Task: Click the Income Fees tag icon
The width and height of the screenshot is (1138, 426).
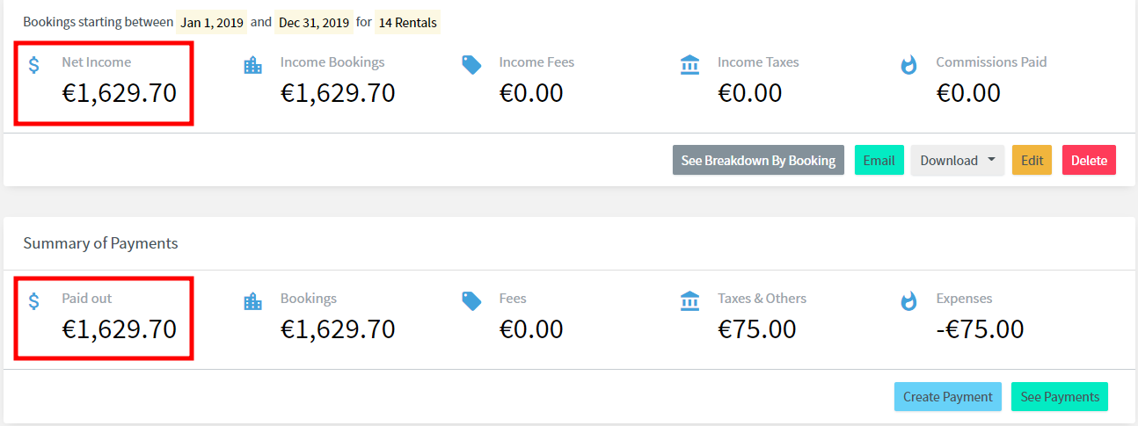Action: pos(471,65)
